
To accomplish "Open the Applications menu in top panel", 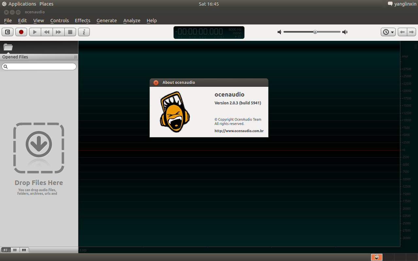I will click(22, 4).
